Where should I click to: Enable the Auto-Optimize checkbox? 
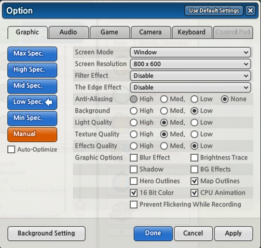pos(11,149)
